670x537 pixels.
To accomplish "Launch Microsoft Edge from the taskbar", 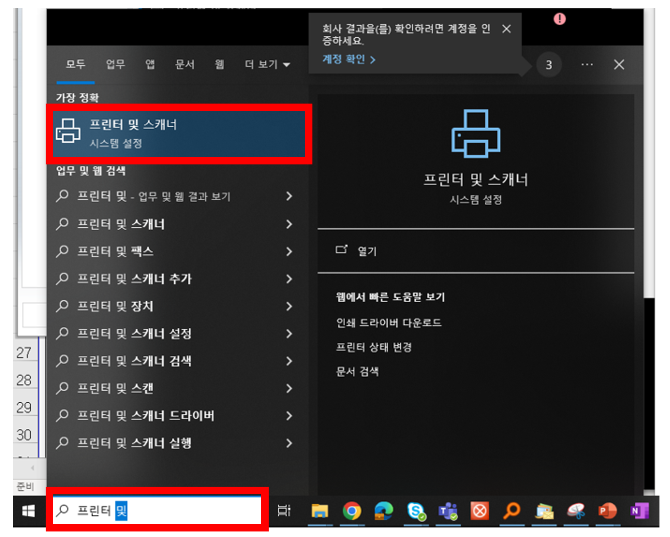I will pyautogui.click(x=384, y=511).
